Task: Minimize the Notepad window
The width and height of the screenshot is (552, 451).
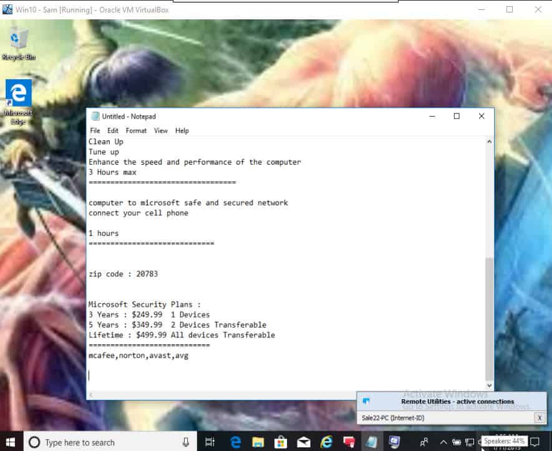Action: [x=432, y=116]
